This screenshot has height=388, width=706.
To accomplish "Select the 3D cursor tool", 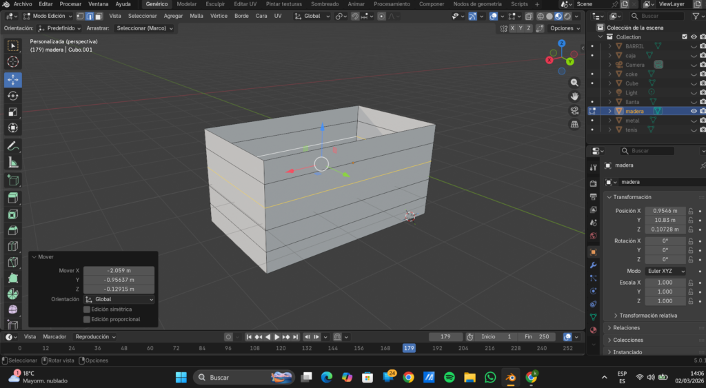I will [12, 62].
